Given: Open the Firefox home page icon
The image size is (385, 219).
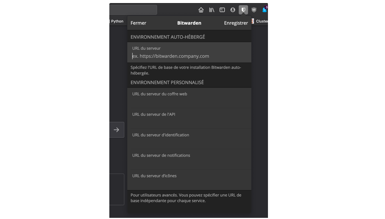Looking at the screenshot, I should [x=201, y=10].
